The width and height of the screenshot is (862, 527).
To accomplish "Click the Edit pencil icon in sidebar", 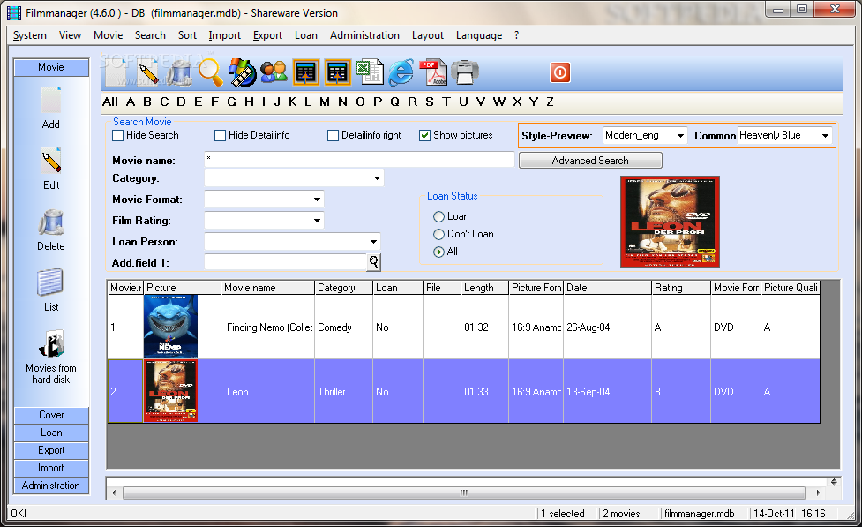I will click(51, 162).
